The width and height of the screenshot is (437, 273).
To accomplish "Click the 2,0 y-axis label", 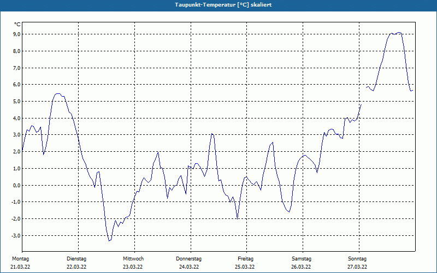I will (17, 152).
